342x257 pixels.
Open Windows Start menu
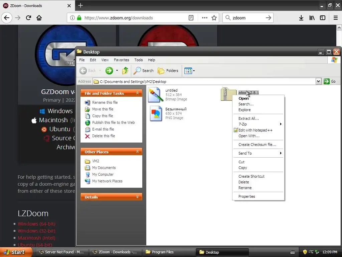[16, 252]
